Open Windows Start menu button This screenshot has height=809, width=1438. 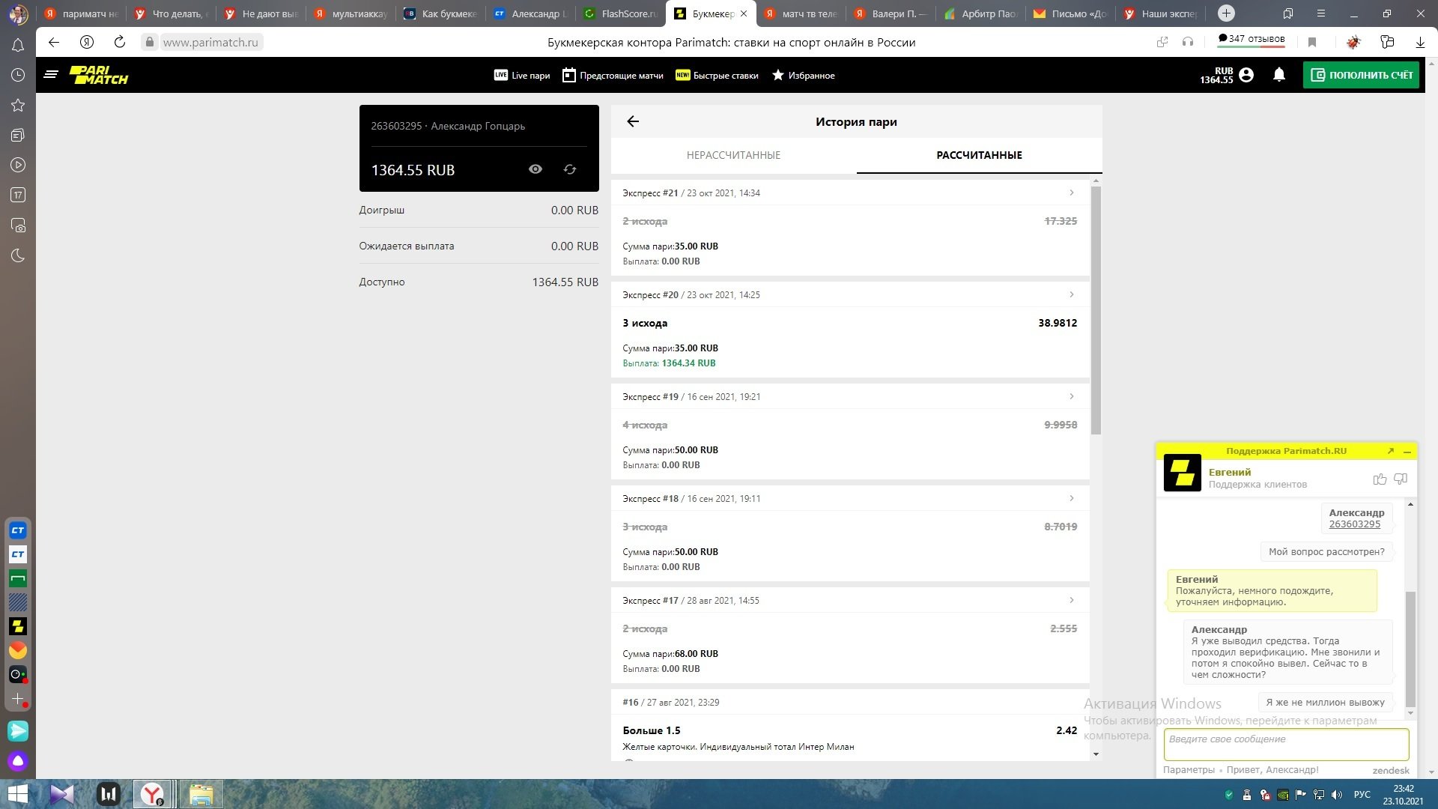(x=17, y=794)
